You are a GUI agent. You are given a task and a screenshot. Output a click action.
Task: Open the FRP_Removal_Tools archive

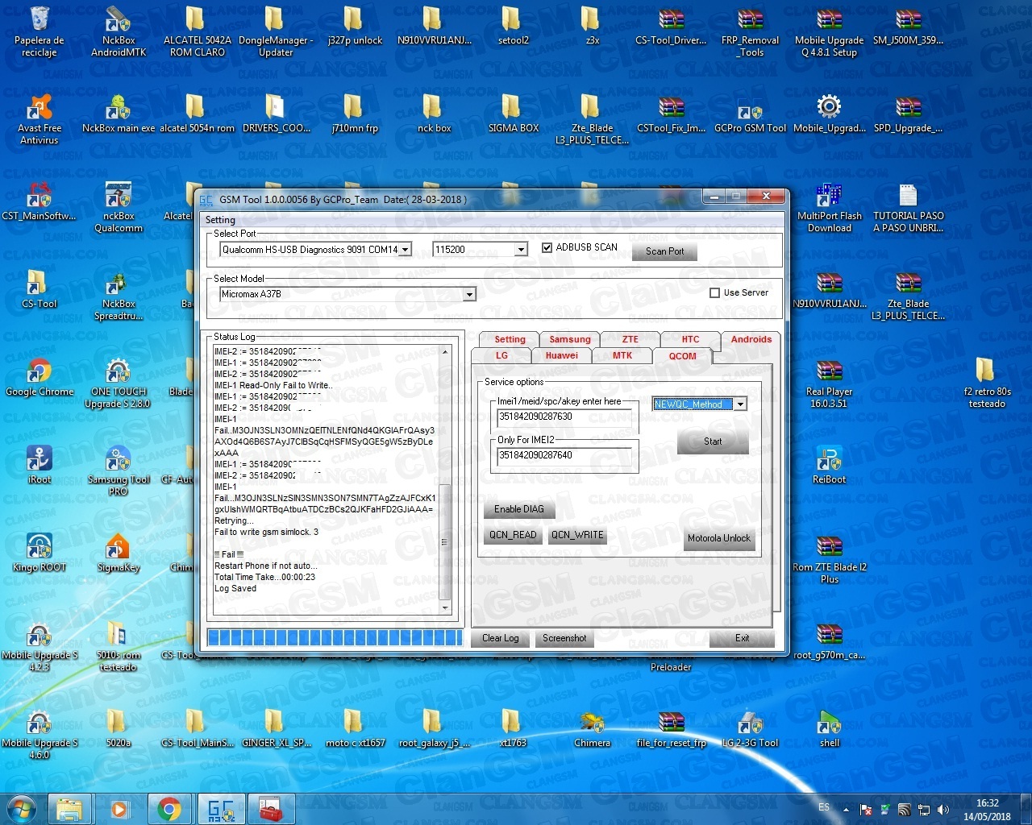pyautogui.click(x=750, y=32)
